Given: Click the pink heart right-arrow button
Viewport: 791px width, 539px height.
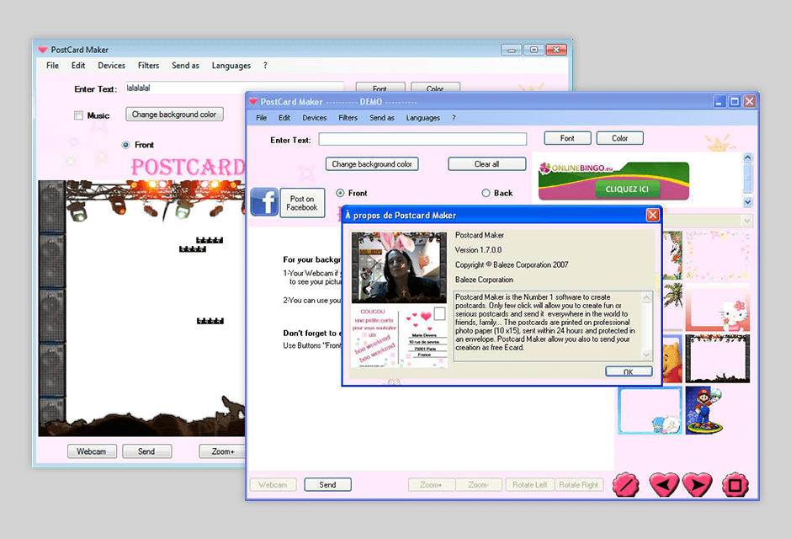Looking at the screenshot, I should [x=697, y=484].
